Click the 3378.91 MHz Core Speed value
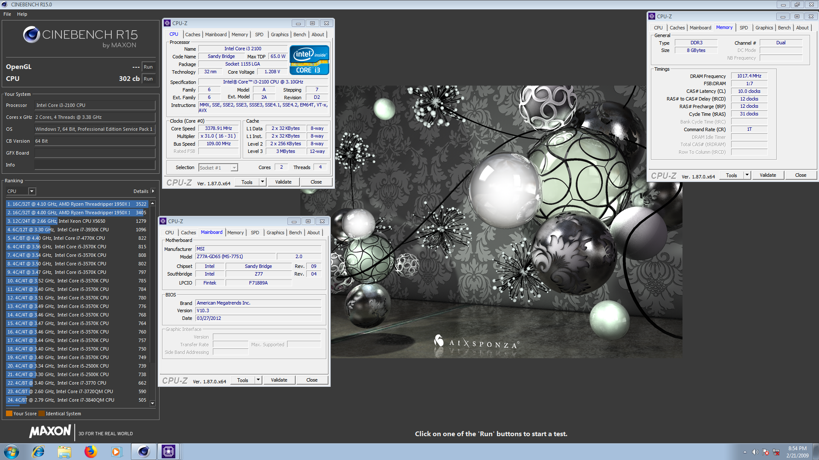Screen dimensions: 819x460 218,129
